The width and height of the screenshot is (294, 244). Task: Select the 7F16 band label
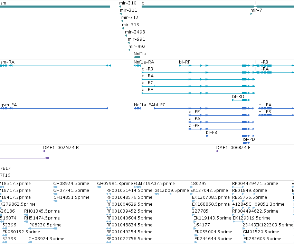point(5,175)
